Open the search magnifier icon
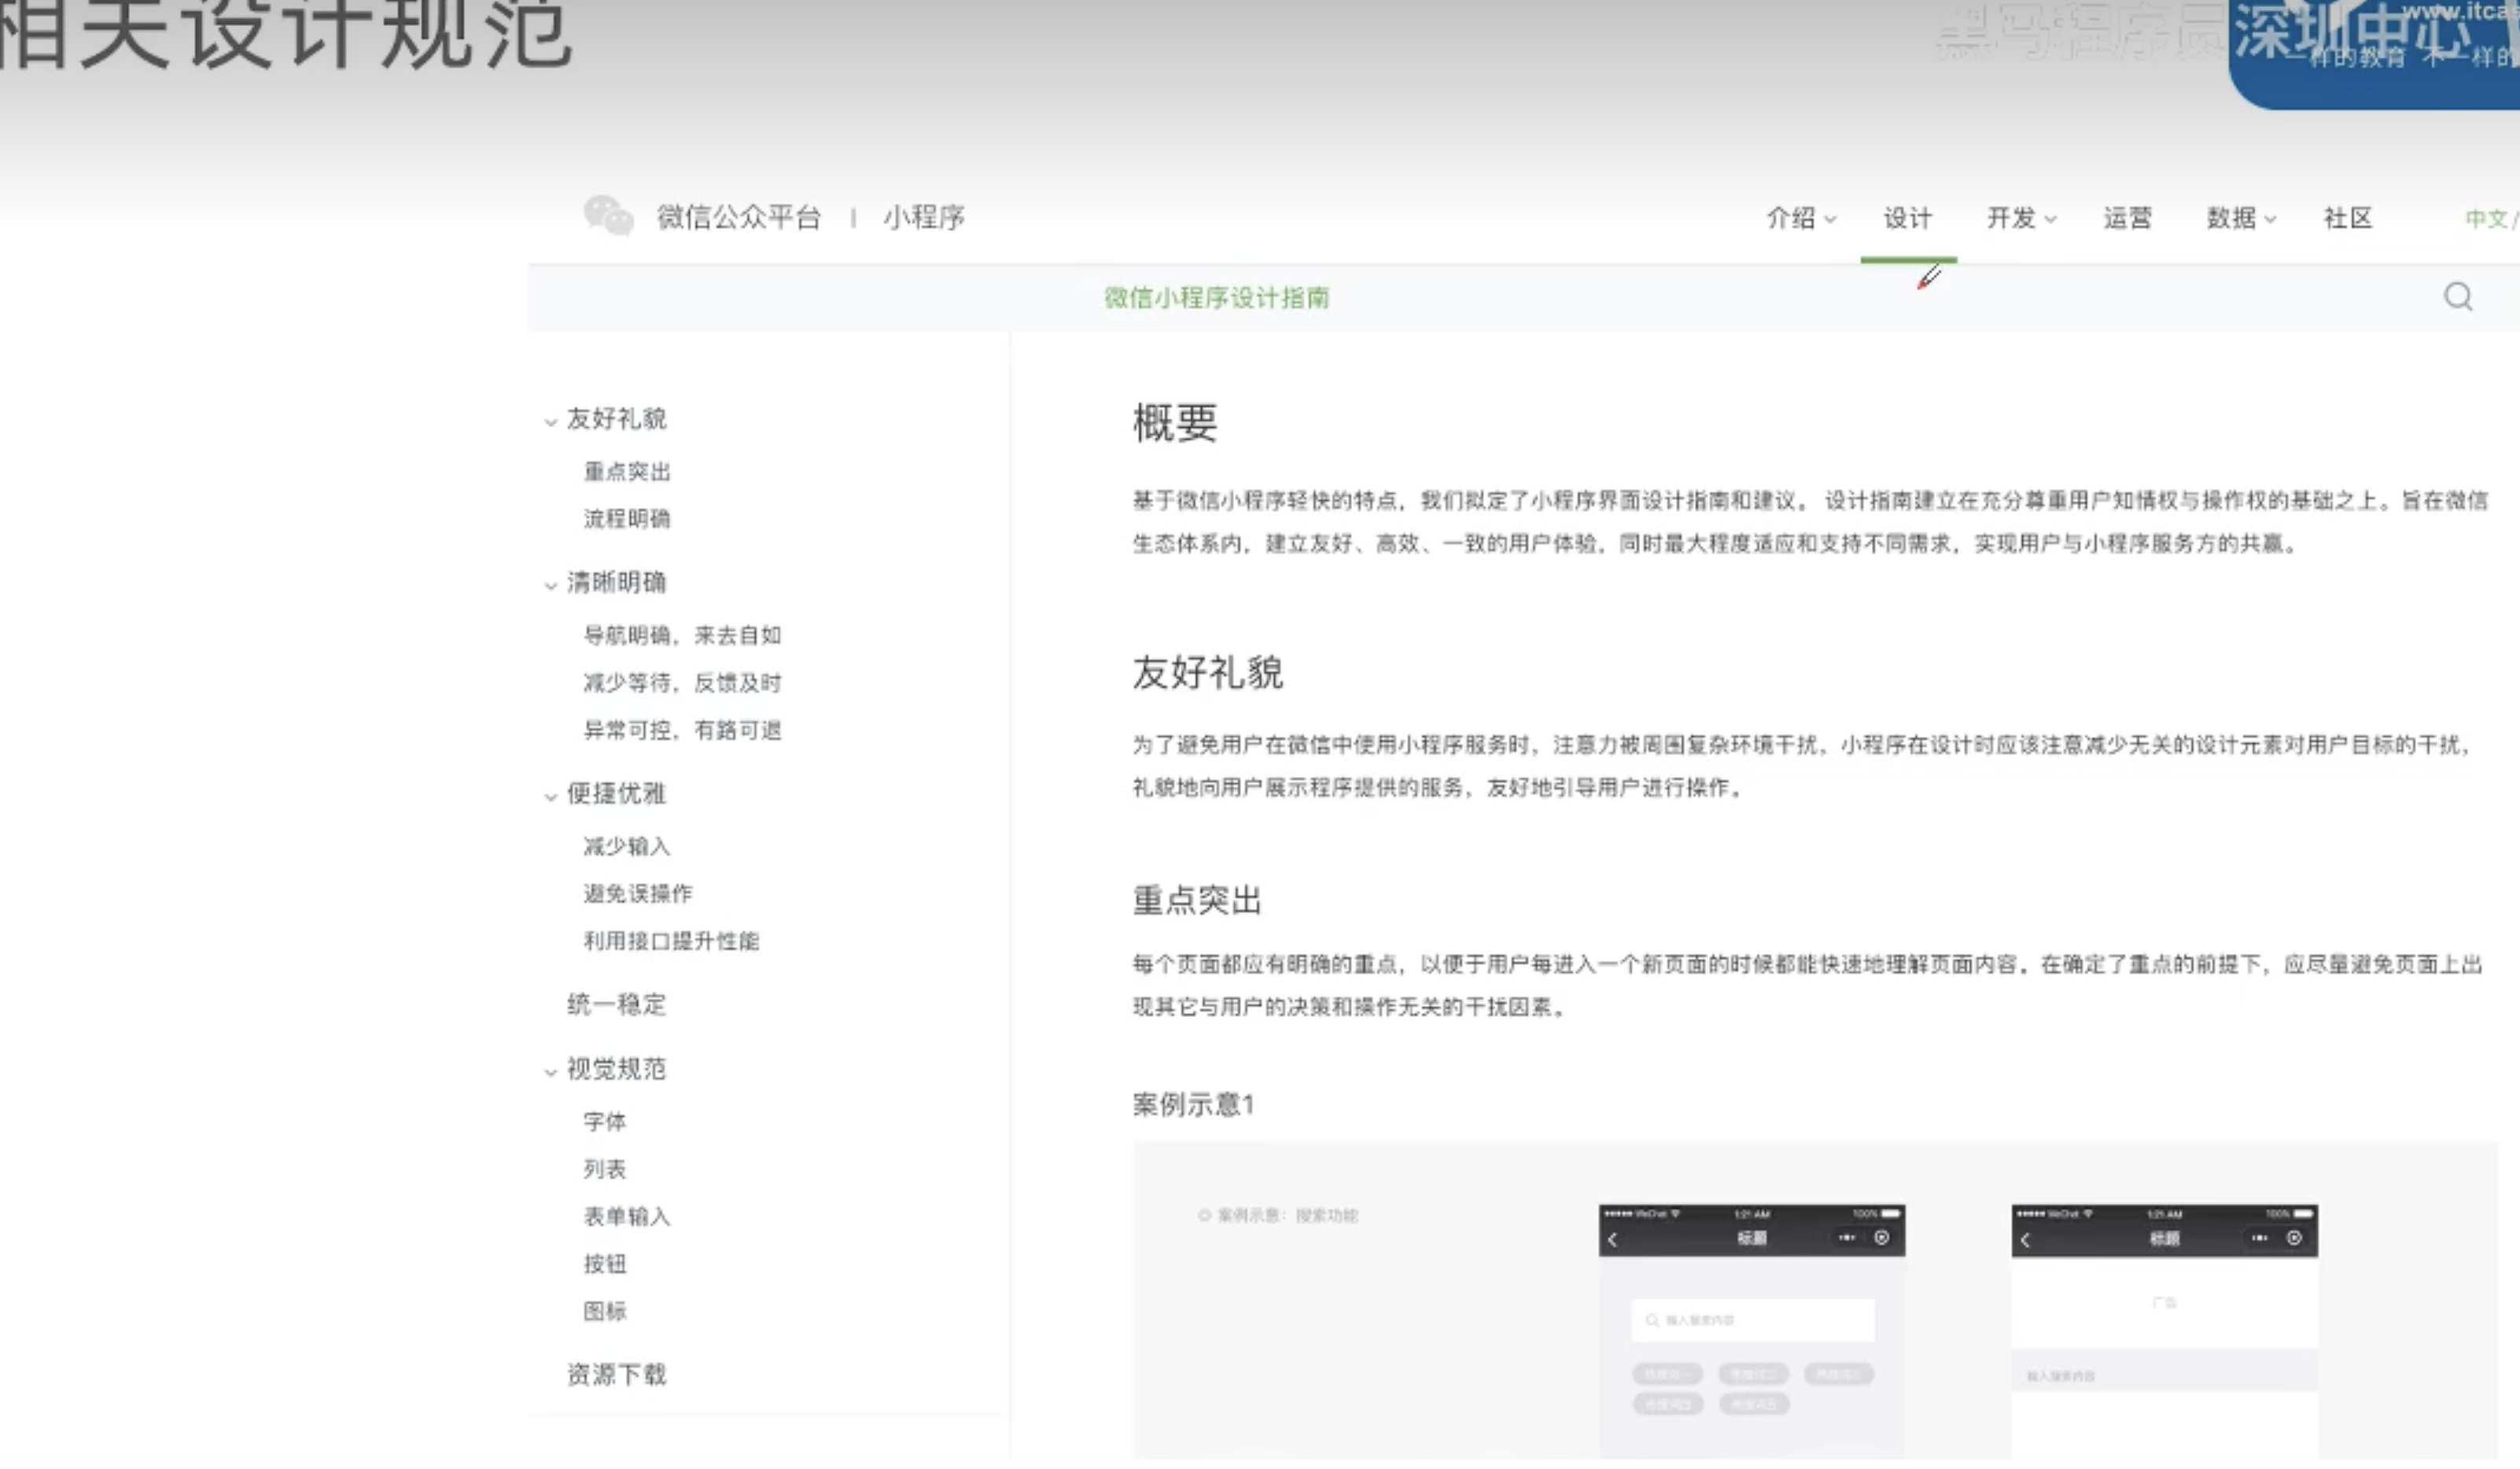This screenshot has width=2520, height=1469. coord(2458,296)
